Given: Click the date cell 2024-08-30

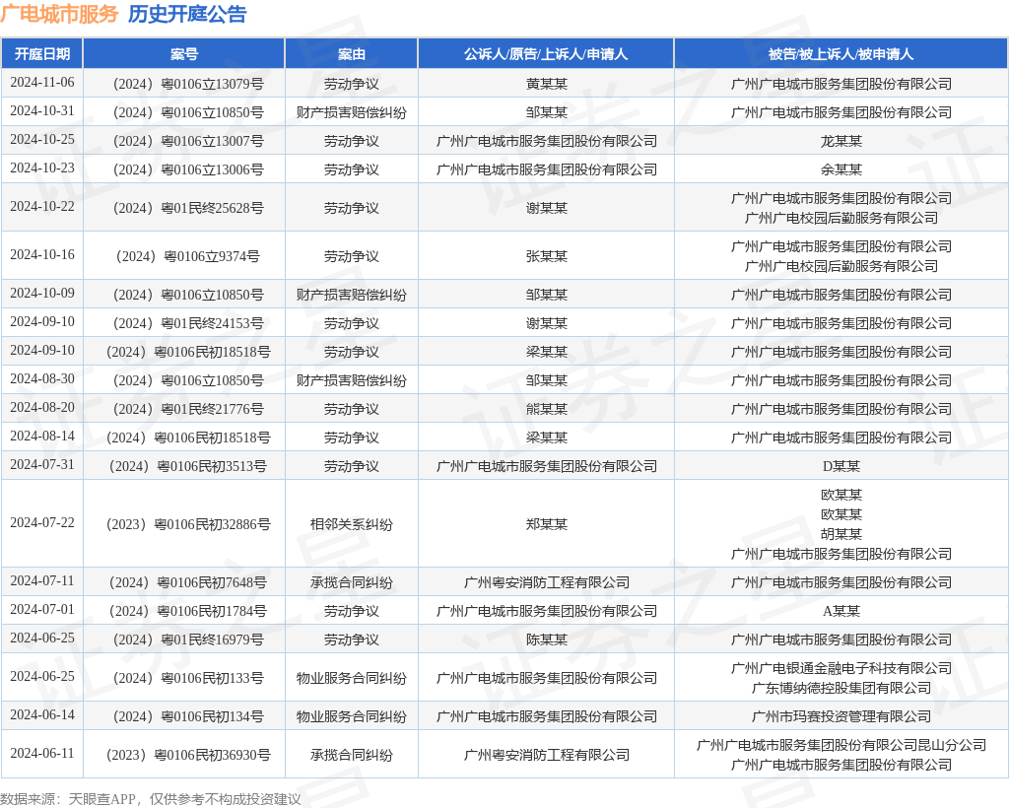Looking at the screenshot, I should pos(41,379).
